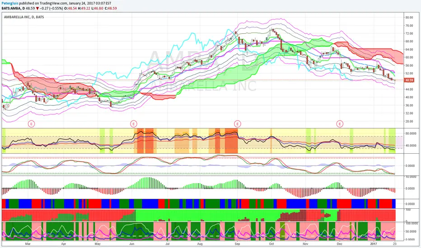Click the Mar label on time axis
Screen dimensions: 421x248
28,244
